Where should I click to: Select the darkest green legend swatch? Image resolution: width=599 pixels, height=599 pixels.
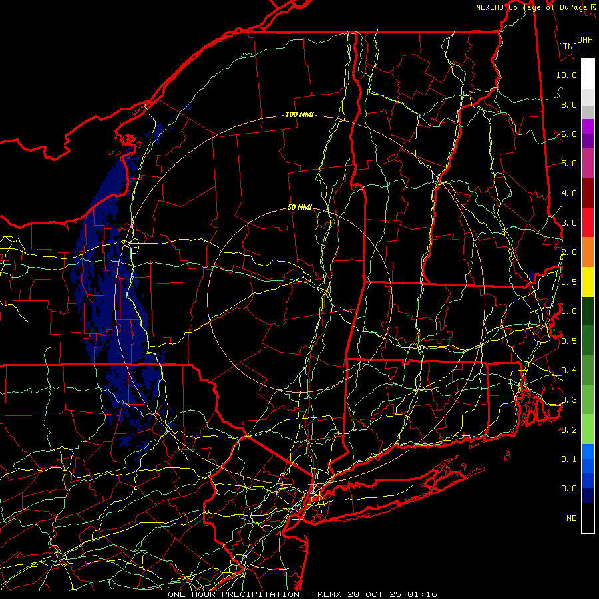pyautogui.click(x=588, y=311)
